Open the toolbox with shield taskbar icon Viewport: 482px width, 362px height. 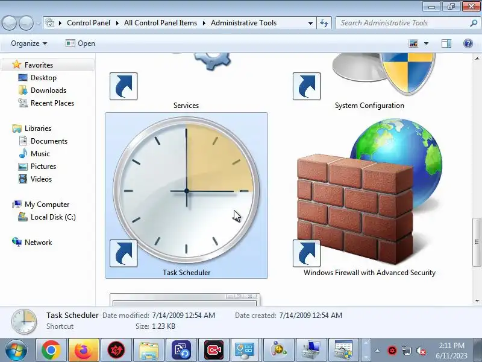click(x=343, y=350)
